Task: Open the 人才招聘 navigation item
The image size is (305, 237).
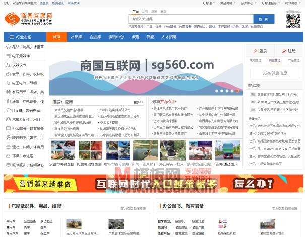Action: pos(169,37)
